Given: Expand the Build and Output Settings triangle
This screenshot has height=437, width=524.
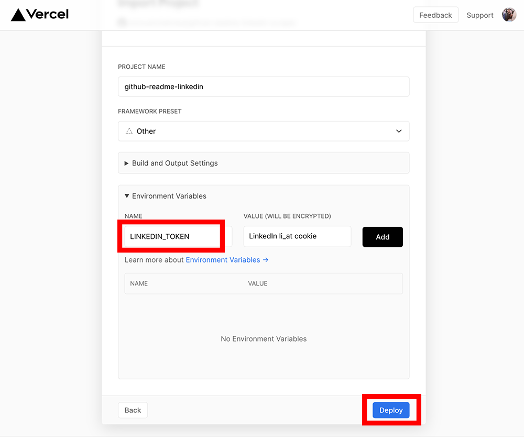Looking at the screenshot, I should 126,163.
